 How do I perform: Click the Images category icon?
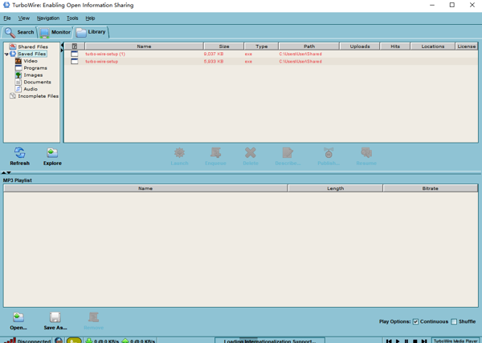pos(18,75)
